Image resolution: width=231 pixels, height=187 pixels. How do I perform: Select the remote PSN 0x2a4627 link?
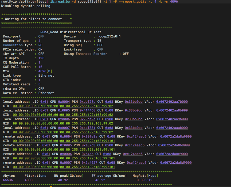[89, 163]
